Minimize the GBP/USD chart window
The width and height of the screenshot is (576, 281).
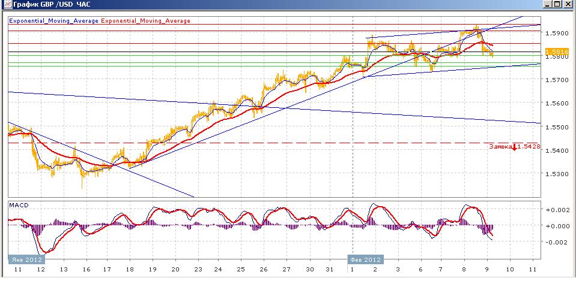[547, 4]
